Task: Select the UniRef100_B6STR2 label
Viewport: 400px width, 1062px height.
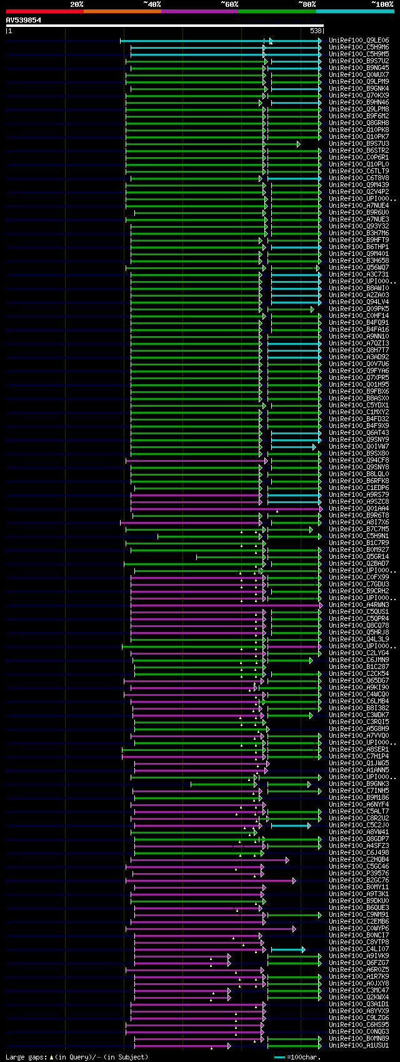Action: pyautogui.click(x=359, y=151)
